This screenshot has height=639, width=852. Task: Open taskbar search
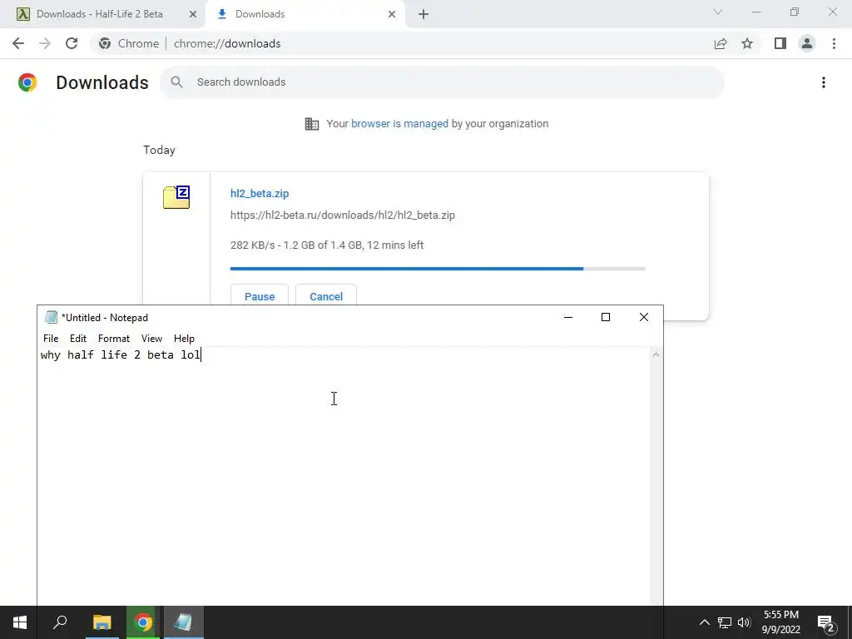click(x=60, y=622)
